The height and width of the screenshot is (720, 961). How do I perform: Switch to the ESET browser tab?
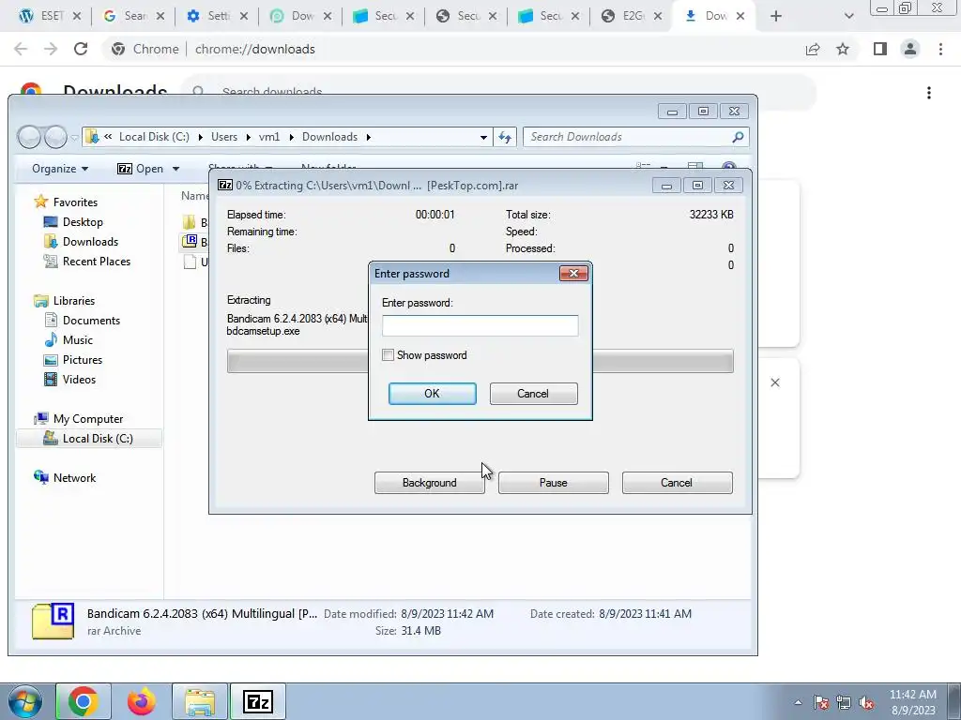51,16
